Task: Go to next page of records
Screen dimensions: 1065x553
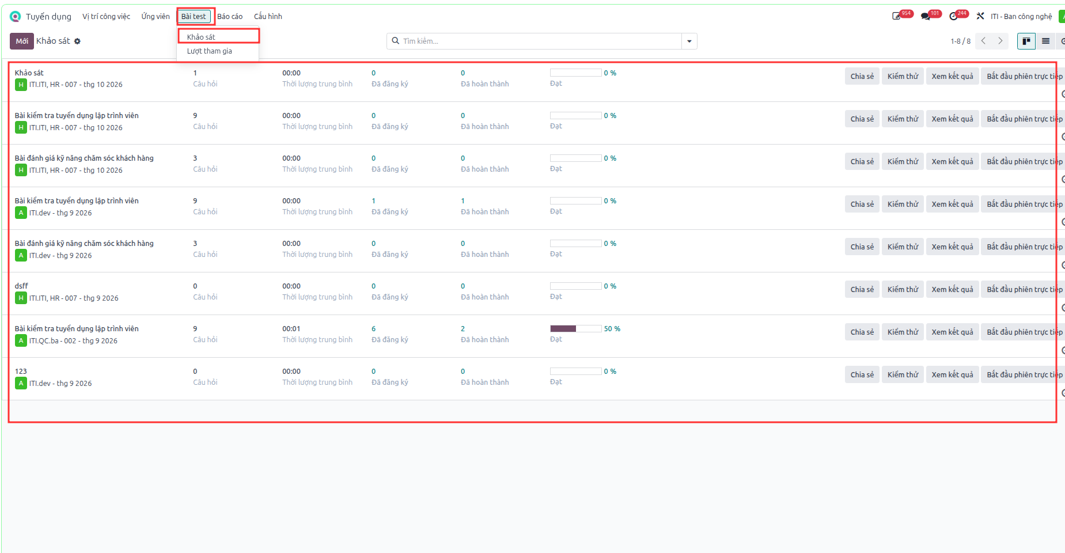Action: pos(1000,41)
